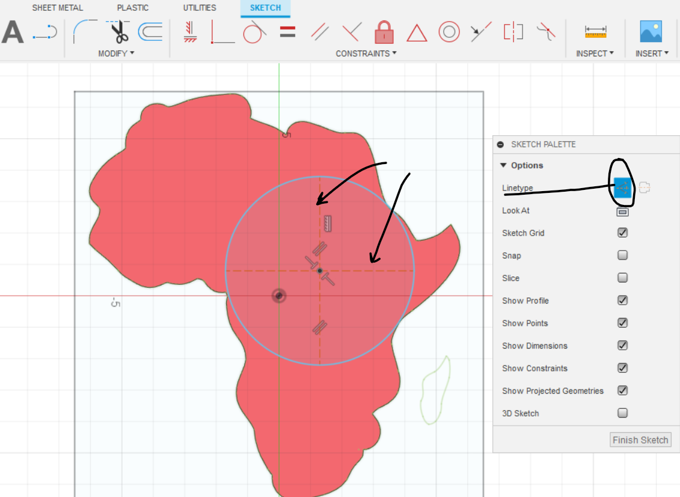Image resolution: width=680 pixels, height=497 pixels.
Task: Select the small island outline sketch
Action: pos(435,390)
